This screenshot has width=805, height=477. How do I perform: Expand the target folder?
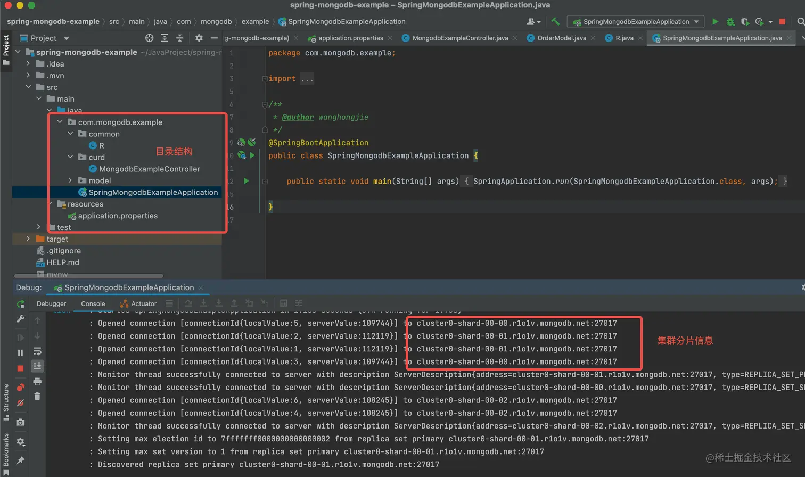coord(28,239)
